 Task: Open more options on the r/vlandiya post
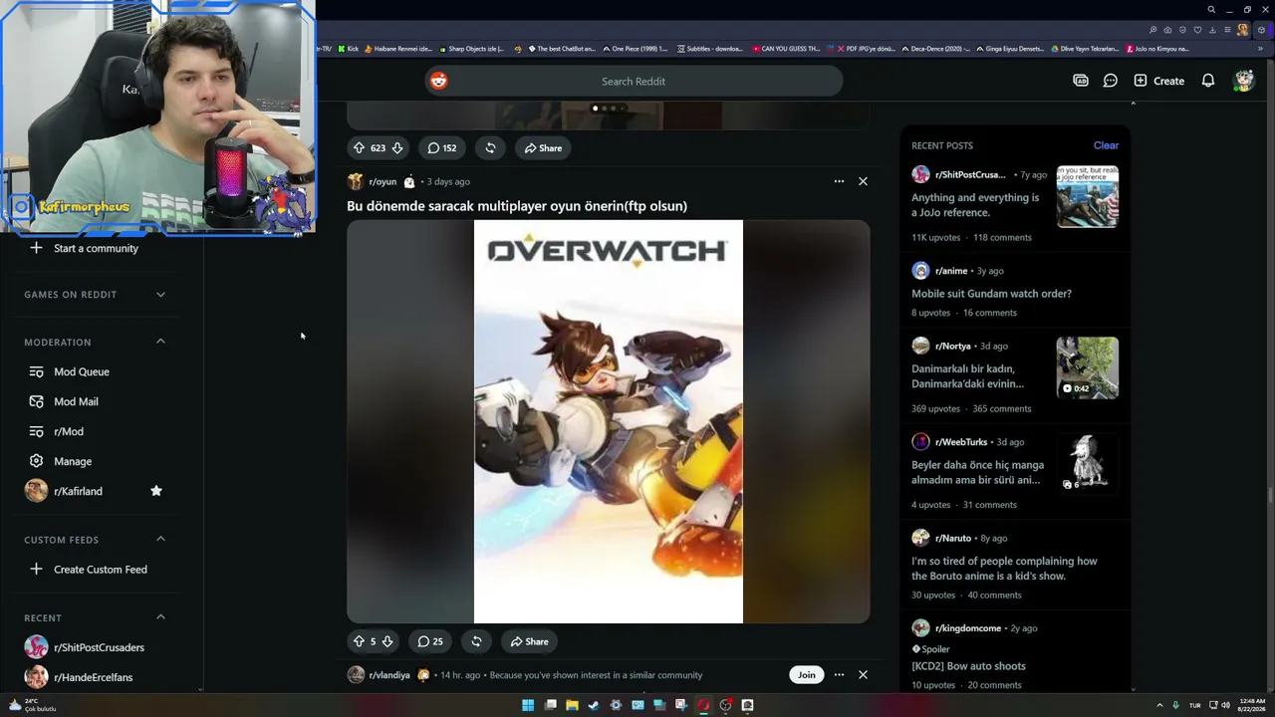click(839, 675)
